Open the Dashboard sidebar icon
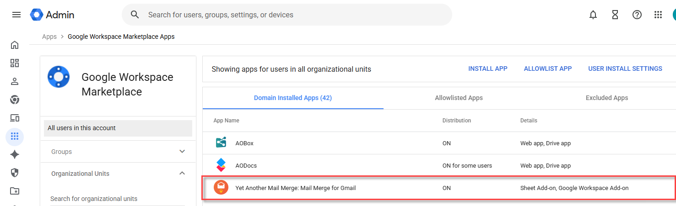Screen dimensions: 676x206 click(x=15, y=63)
